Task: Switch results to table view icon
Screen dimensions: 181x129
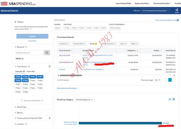Action: click(x=174, y=99)
